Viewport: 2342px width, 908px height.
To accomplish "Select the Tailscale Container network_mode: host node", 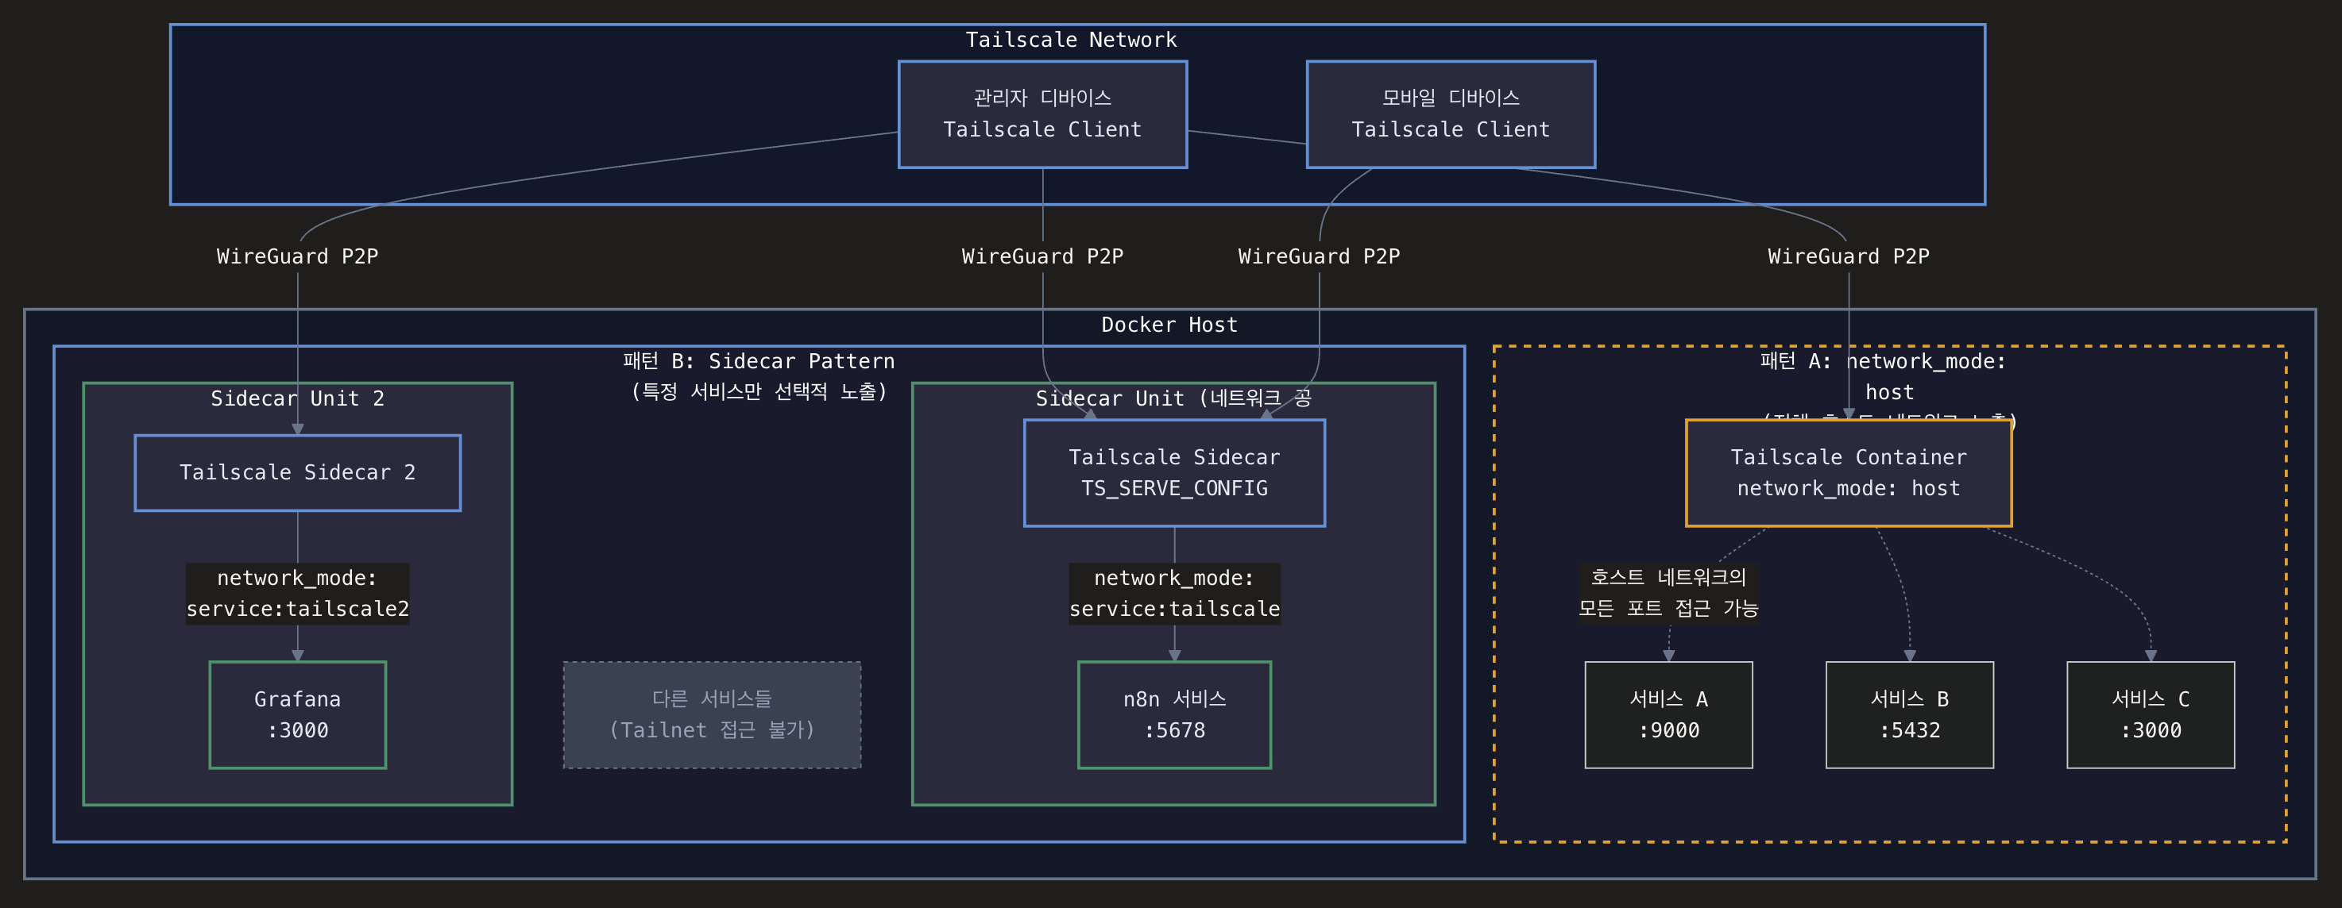I will tap(1849, 473).
